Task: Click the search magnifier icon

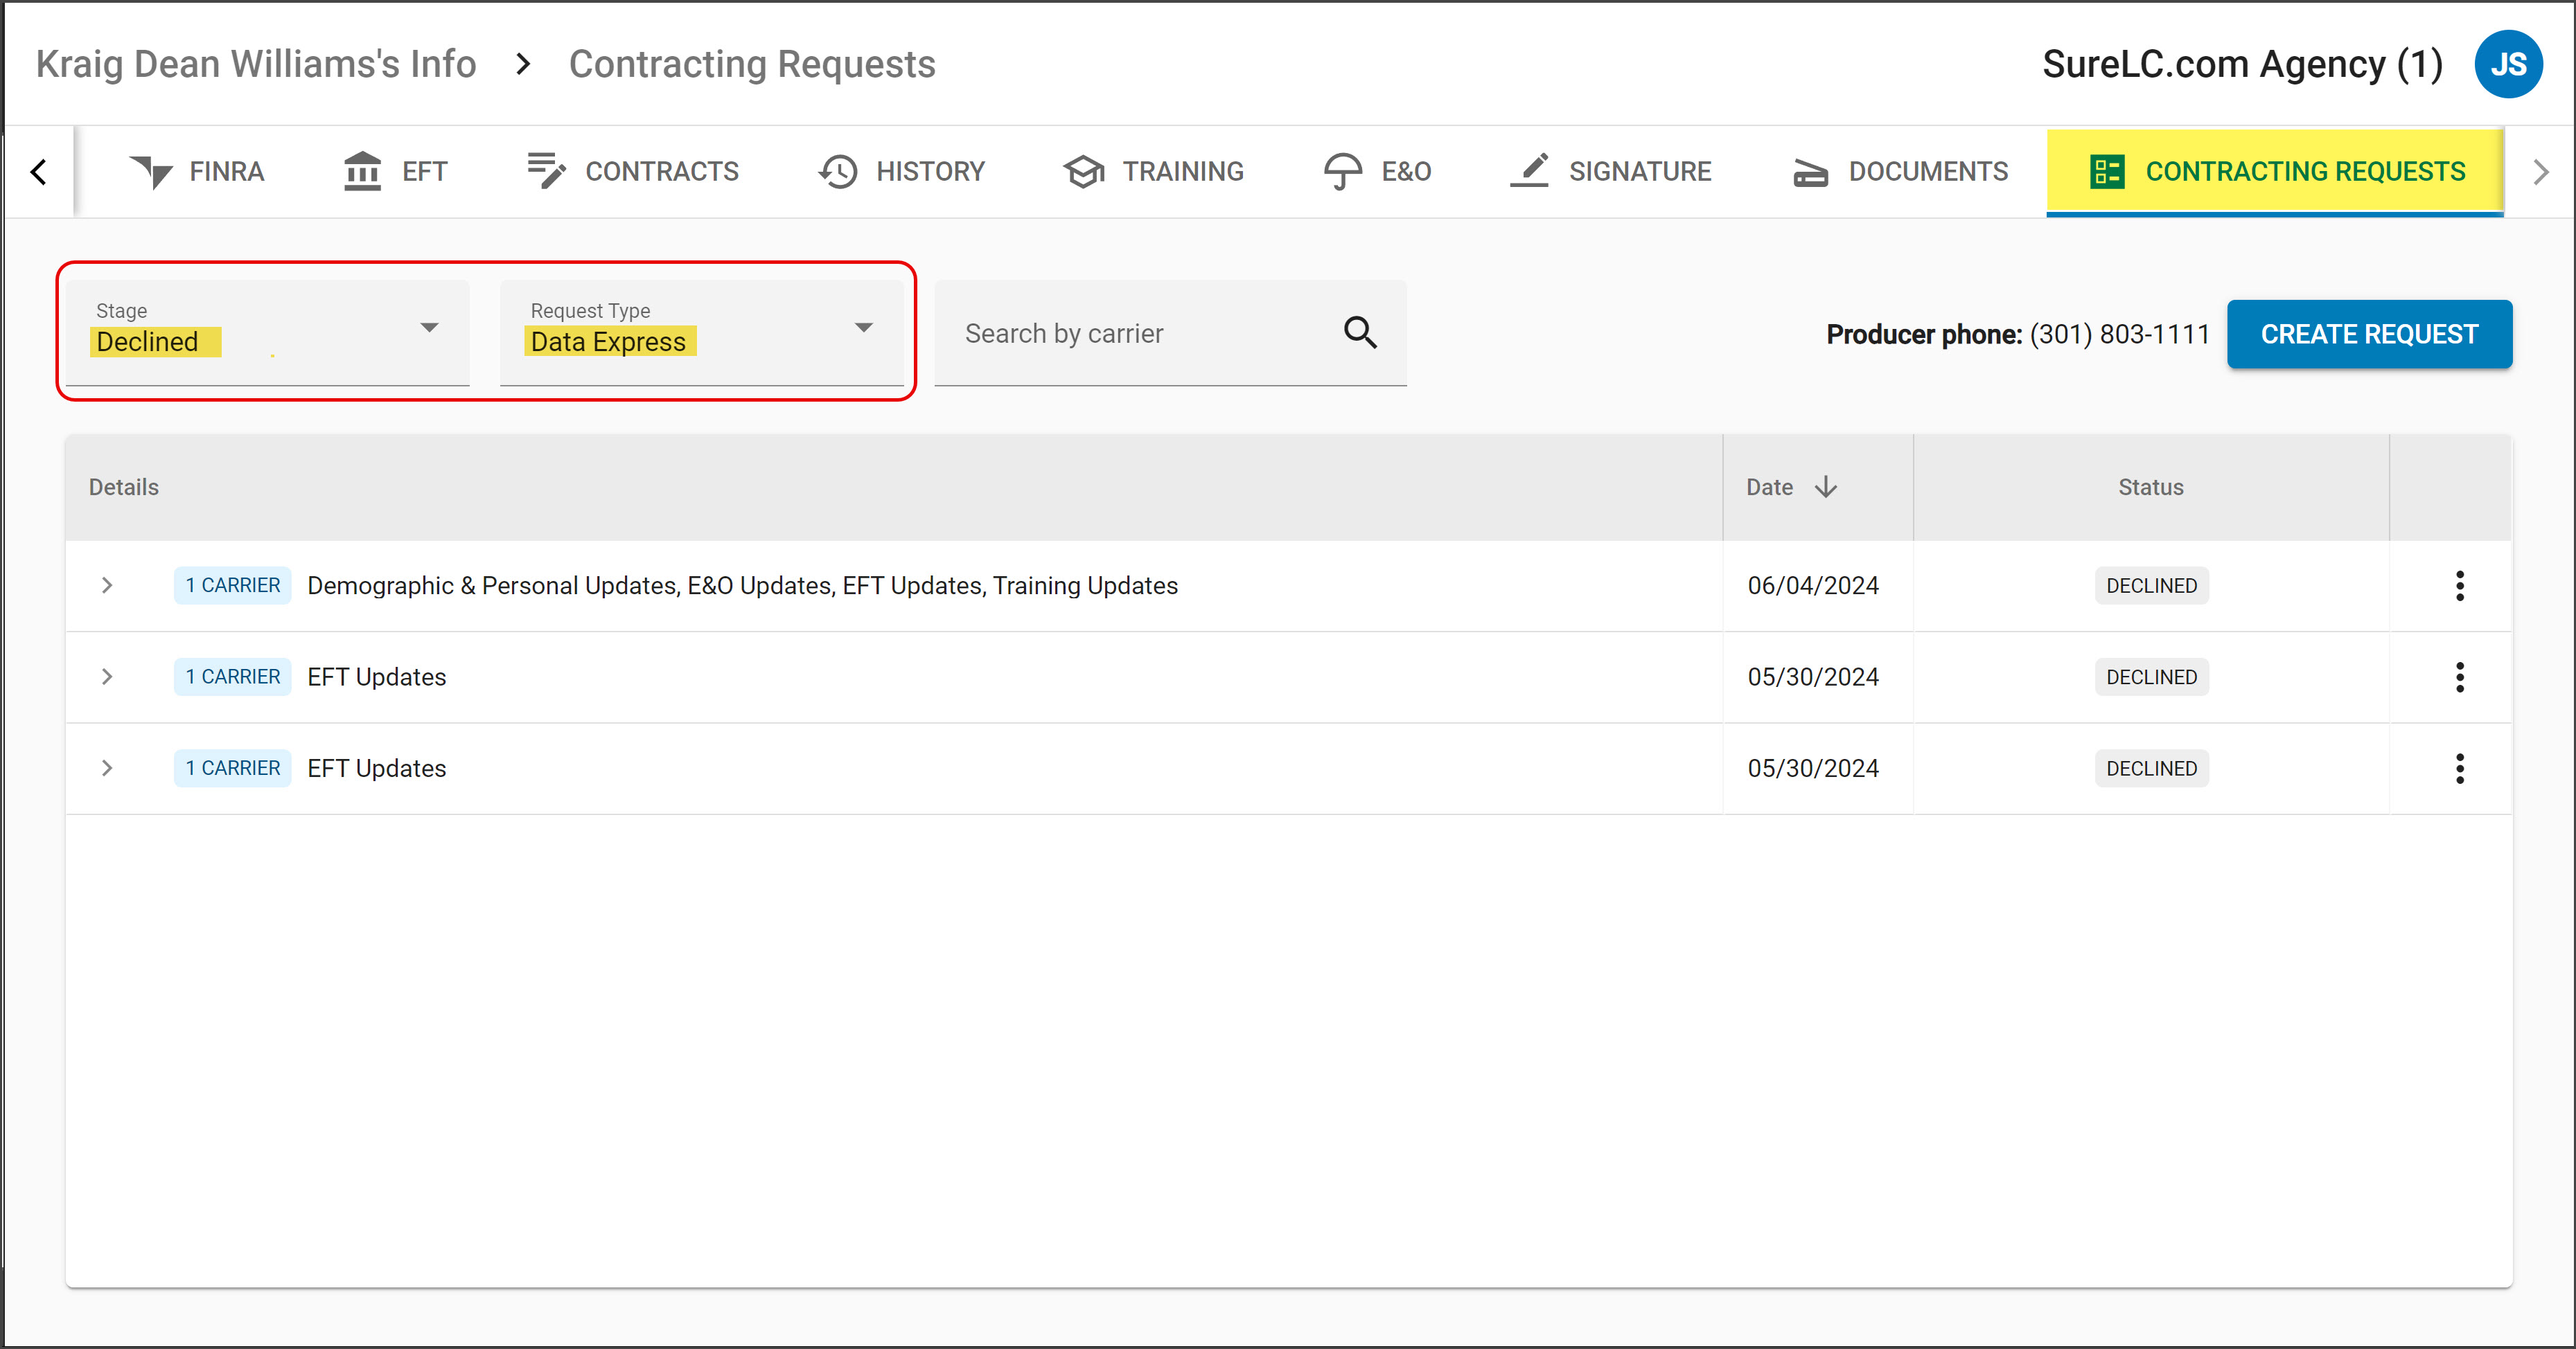Action: [1361, 333]
